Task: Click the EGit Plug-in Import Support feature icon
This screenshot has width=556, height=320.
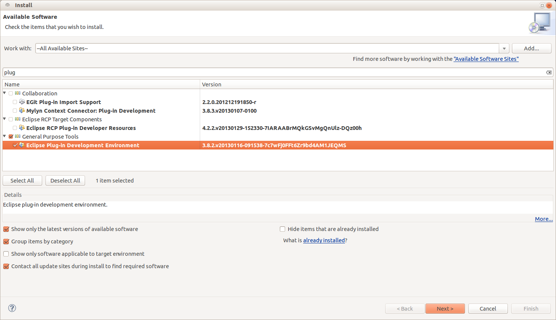Action: pyautogui.click(x=22, y=102)
